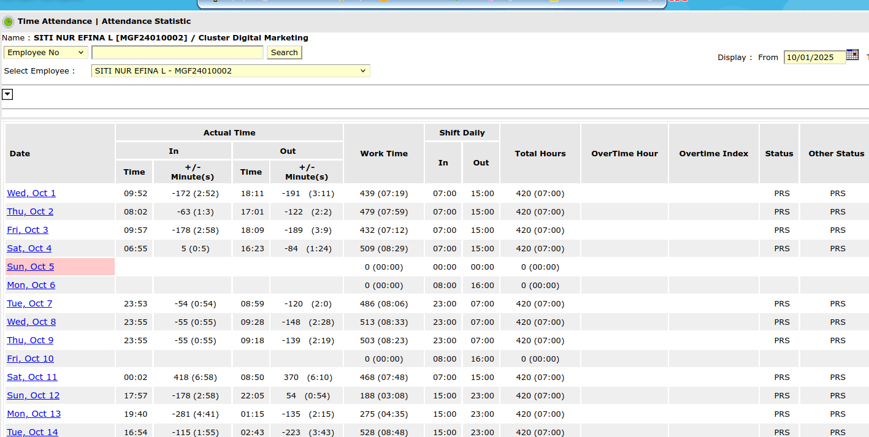Click the highlighted Sun, Oct 5 link
The height and width of the screenshot is (437, 869).
[31, 267]
